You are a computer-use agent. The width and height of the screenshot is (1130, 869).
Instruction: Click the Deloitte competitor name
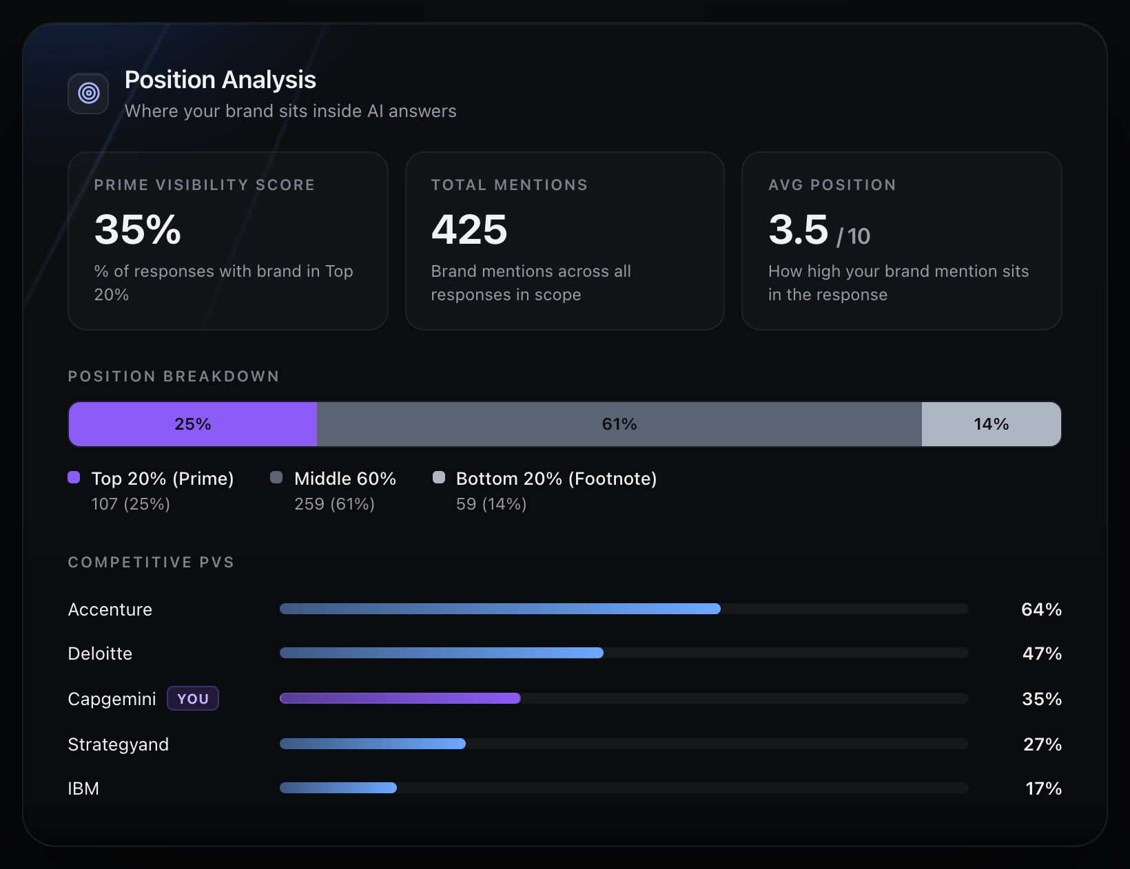(x=100, y=653)
